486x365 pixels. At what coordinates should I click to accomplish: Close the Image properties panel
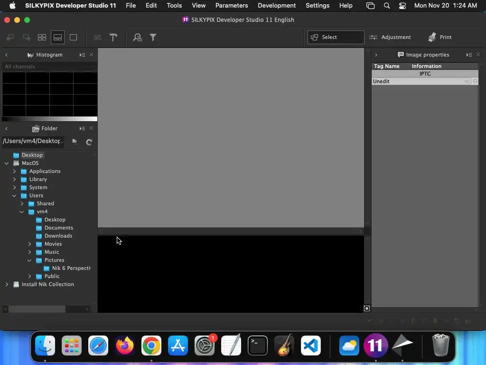tap(478, 54)
